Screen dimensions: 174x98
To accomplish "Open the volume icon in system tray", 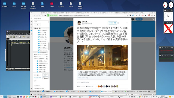I will pos(154,97).
